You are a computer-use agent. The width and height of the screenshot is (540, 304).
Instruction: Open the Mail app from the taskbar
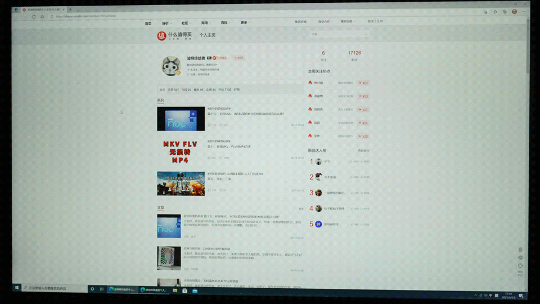pos(195,291)
